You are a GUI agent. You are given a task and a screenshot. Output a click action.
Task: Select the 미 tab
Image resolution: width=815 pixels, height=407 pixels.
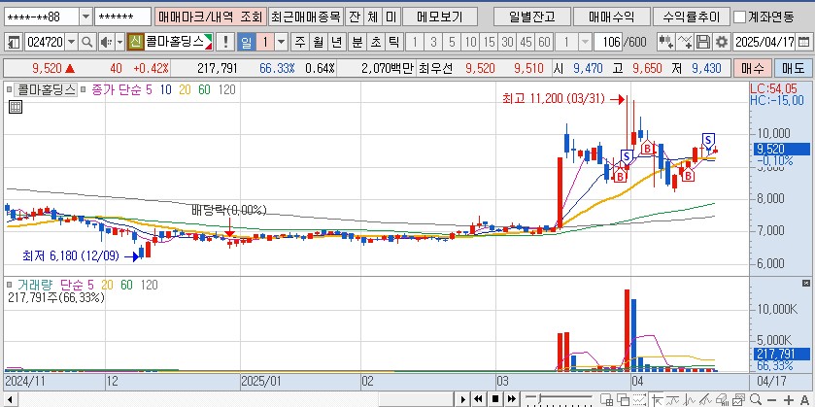(x=391, y=17)
